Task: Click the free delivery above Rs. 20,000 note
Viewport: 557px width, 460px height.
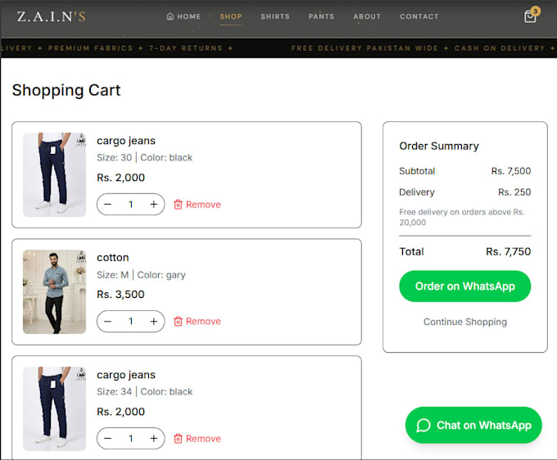Action: tap(462, 217)
